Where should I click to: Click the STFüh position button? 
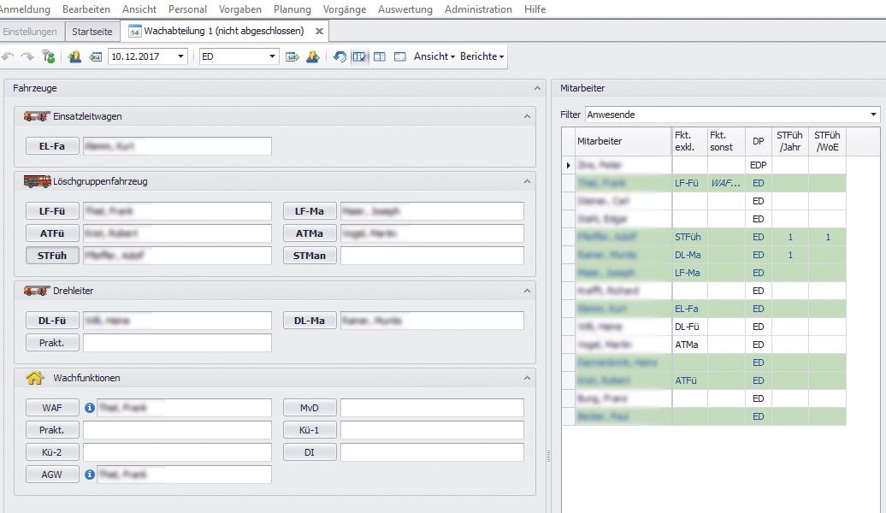(52, 255)
